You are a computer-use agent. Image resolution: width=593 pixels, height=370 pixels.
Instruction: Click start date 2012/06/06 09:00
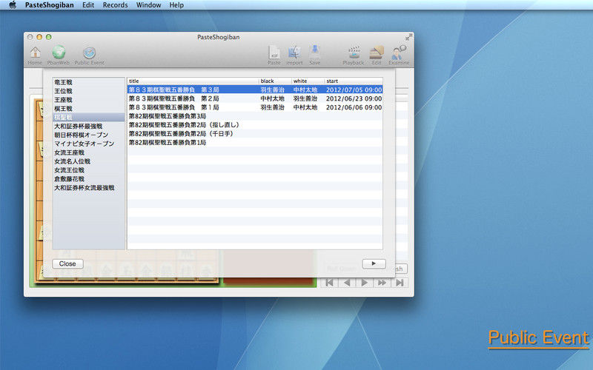point(354,107)
